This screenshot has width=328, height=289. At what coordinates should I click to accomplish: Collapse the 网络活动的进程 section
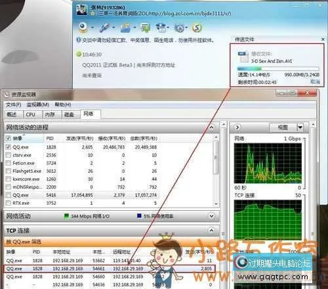(212, 127)
